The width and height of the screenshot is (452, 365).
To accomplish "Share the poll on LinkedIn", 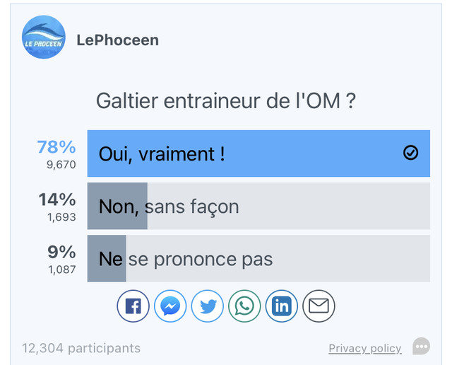I will pyautogui.click(x=282, y=306).
